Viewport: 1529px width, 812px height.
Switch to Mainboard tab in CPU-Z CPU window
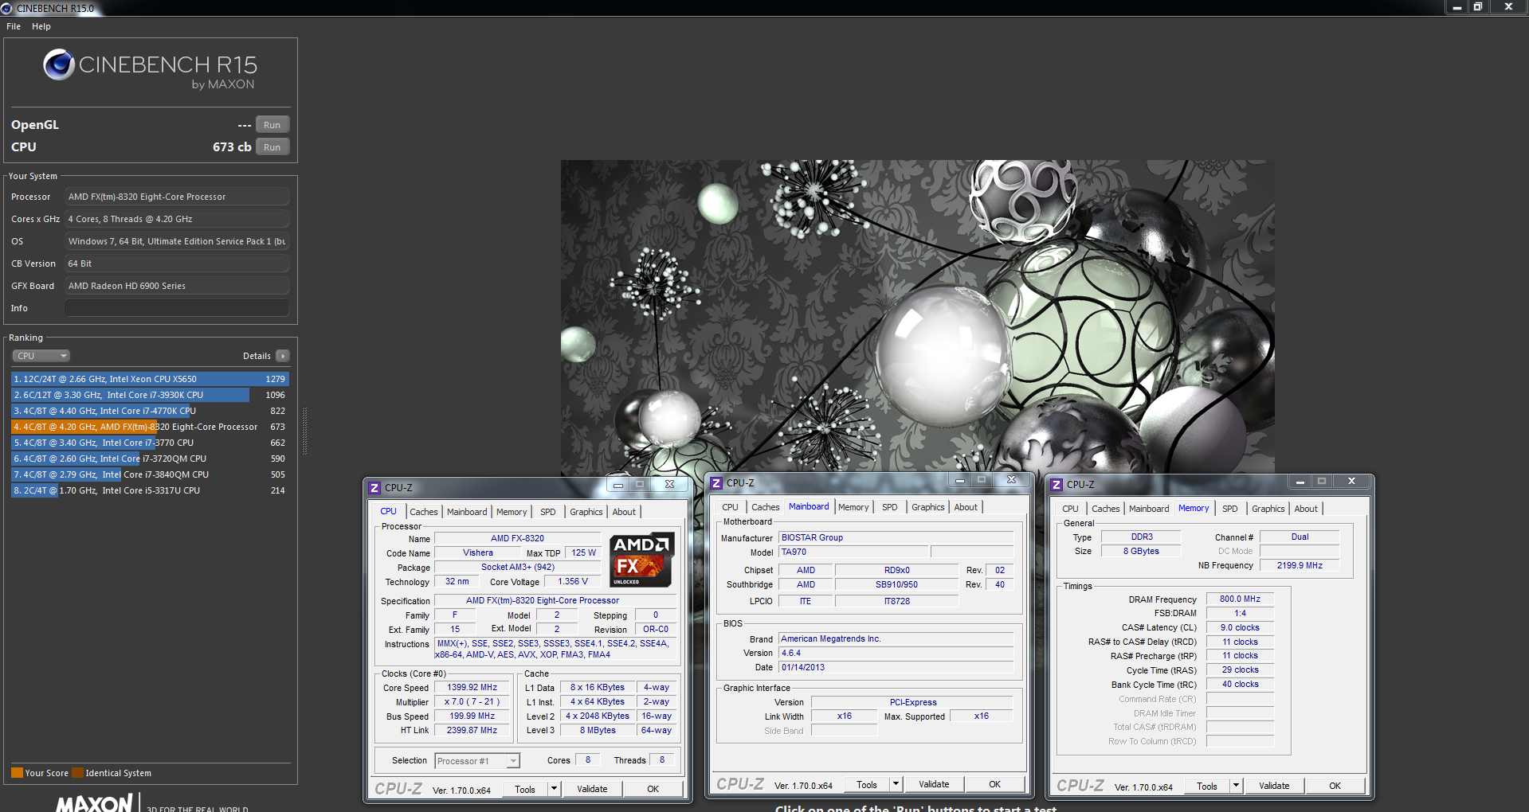coord(467,512)
